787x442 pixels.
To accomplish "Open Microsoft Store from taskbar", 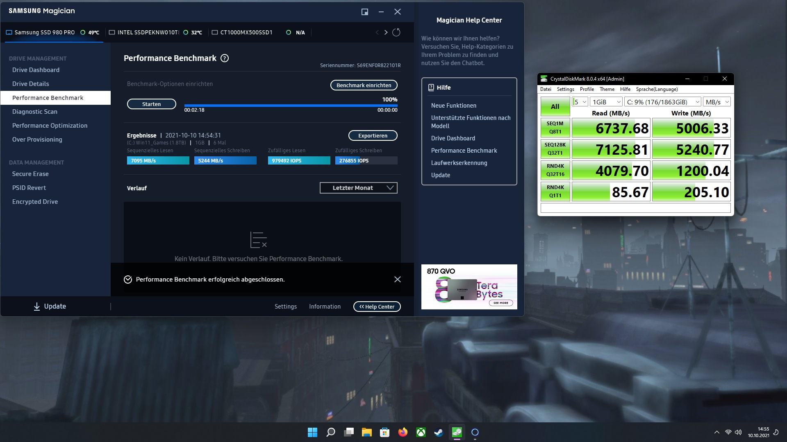I will click(384, 432).
